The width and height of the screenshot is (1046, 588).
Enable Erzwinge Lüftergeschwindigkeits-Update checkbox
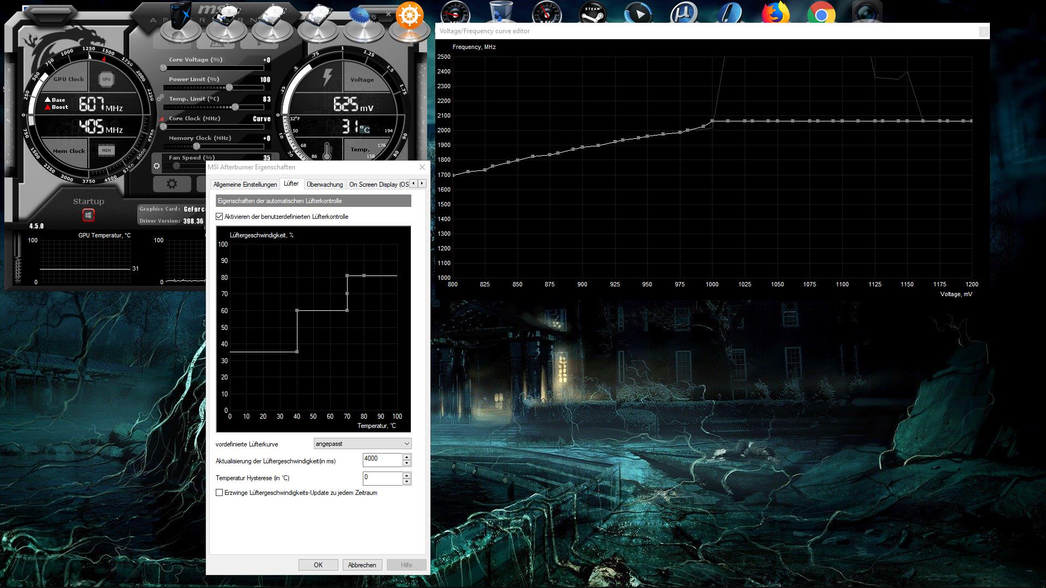(220, 493)
